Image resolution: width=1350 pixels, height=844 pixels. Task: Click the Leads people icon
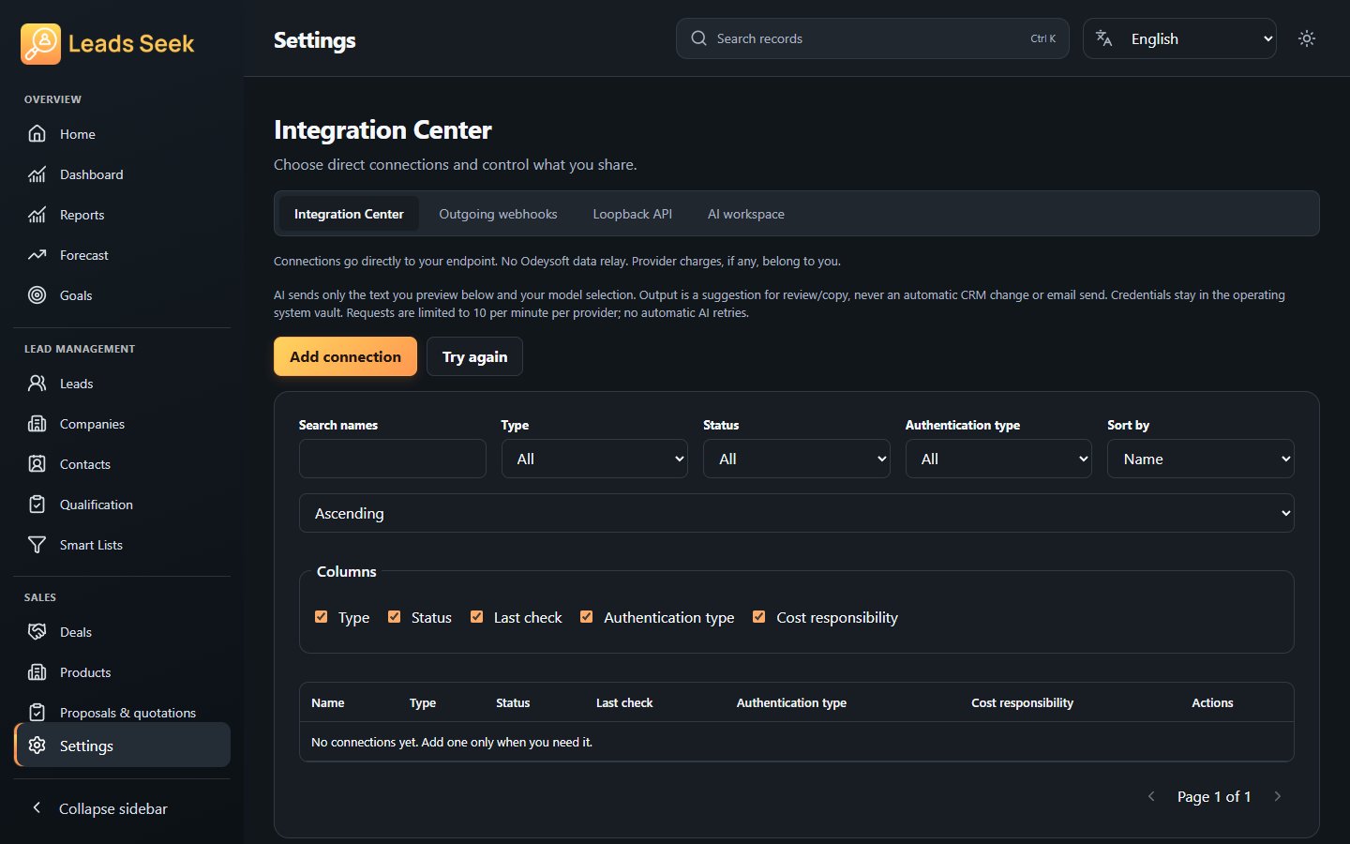37,384
